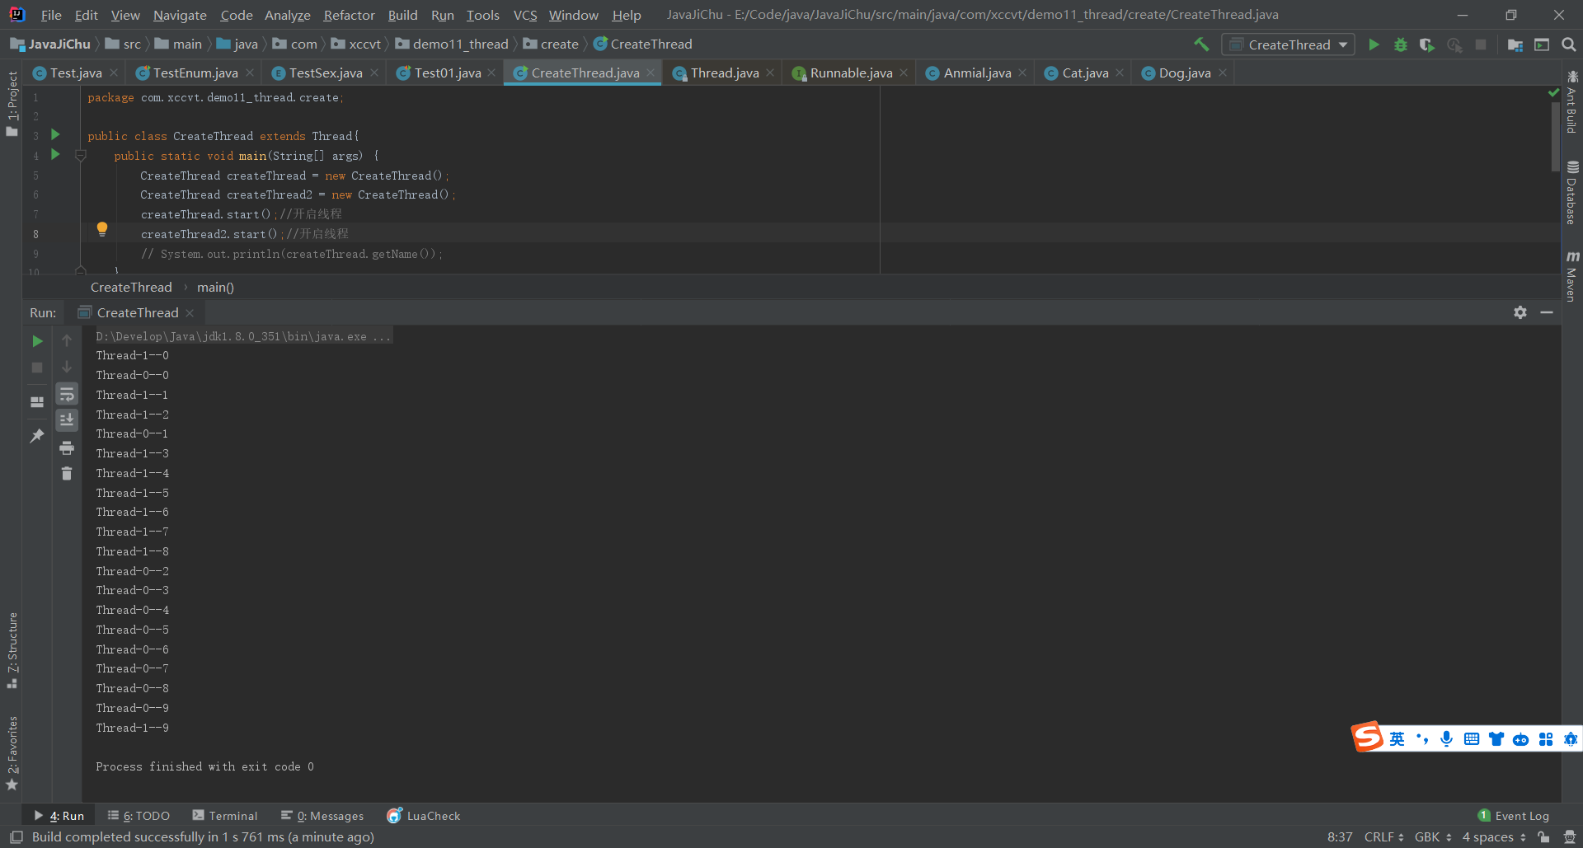Hide the Run tool window
This screenshot has height=848, width=1583.
point(1547,312)
